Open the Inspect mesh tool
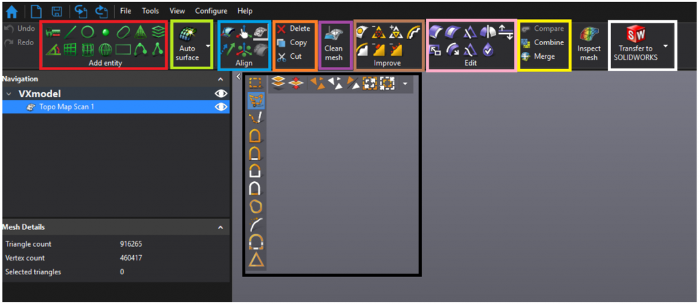This screenshot has height=305, width=700. (589, 44)
